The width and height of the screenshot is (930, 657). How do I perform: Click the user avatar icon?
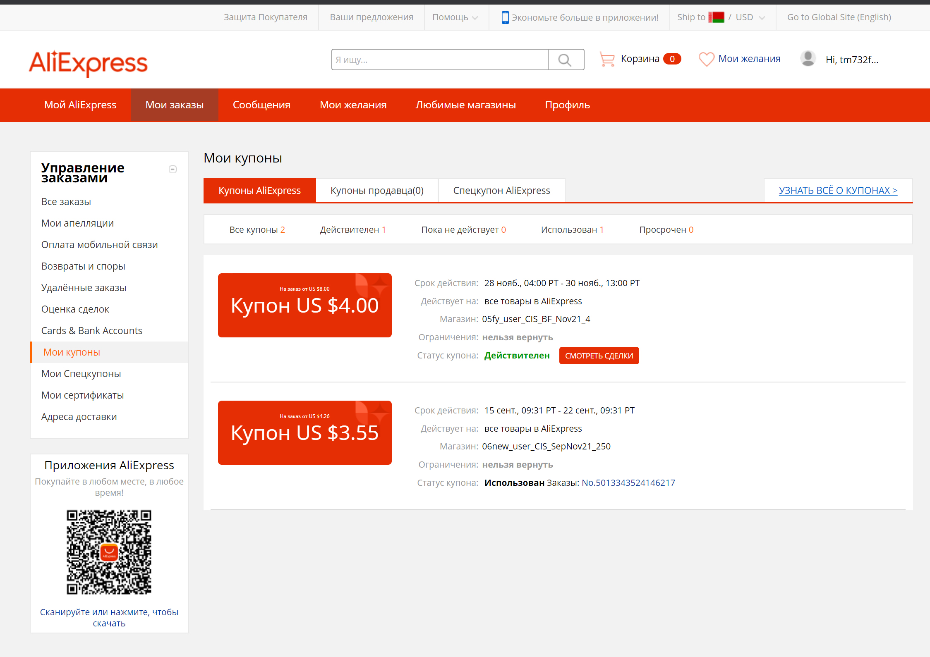808,59
